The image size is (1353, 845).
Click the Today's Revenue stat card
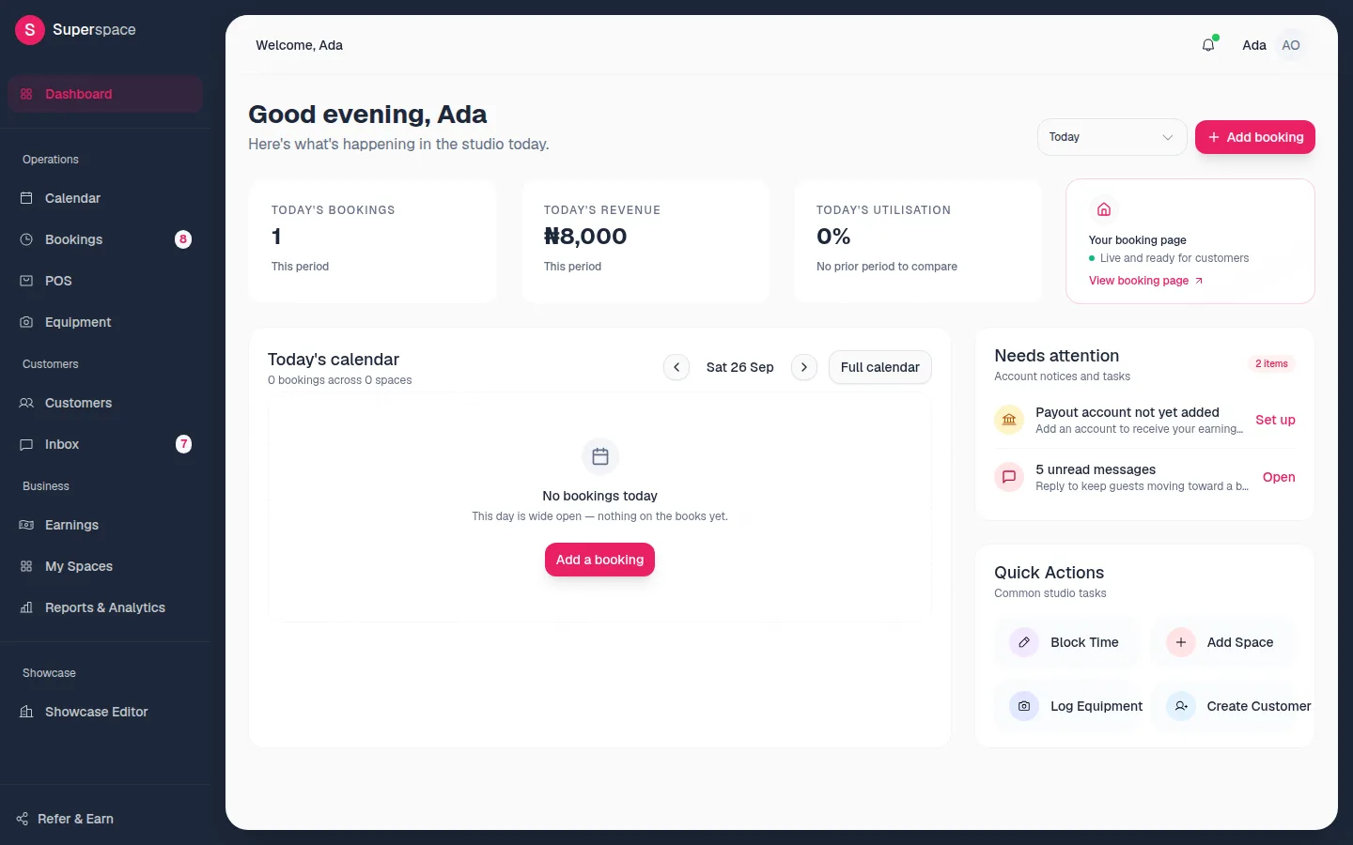pyautogui.click(x=645, y=241)
